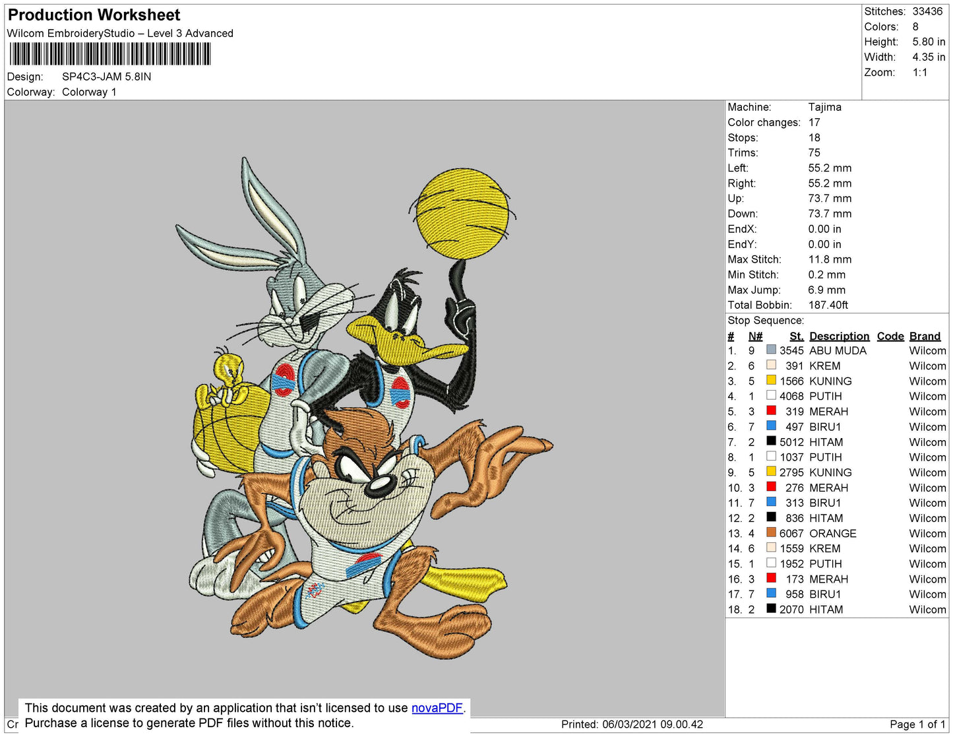Click the KUNING swatch in row 9
This screenshot has width=953, height=737.
[x=771, y=471]
